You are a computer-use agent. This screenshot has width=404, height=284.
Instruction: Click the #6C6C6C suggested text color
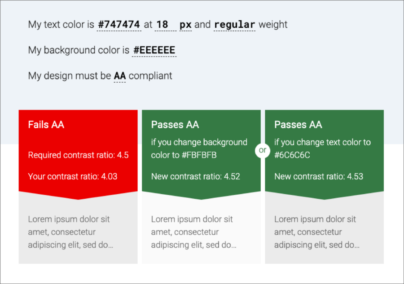pyautogui.click(x=292, y=155)
